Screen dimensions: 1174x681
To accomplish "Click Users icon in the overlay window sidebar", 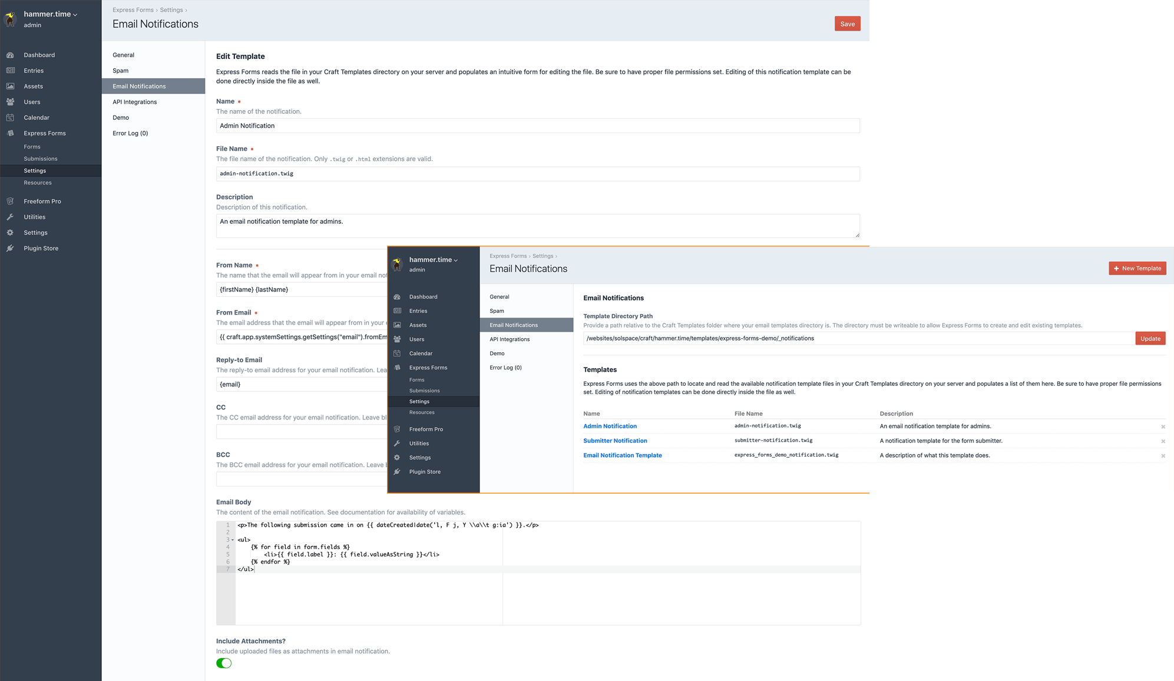I will coord(397,339).
